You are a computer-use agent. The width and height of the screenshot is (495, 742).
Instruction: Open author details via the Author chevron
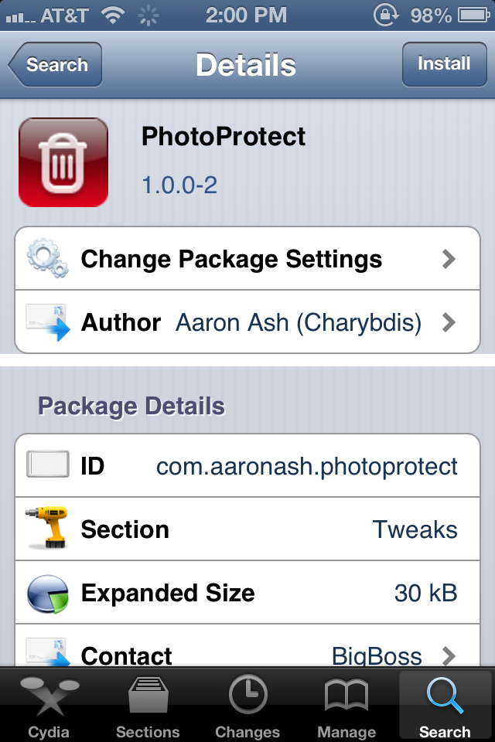pyautogui.click(x=449, y=322)
